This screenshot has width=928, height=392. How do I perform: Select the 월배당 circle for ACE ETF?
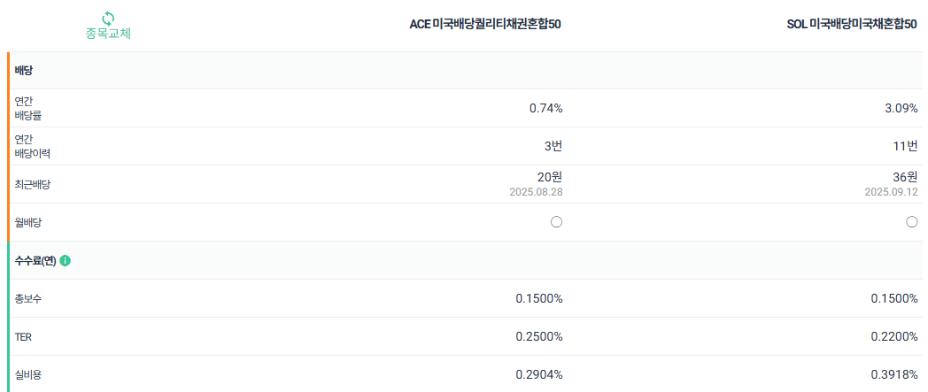[x=556, y=222]
